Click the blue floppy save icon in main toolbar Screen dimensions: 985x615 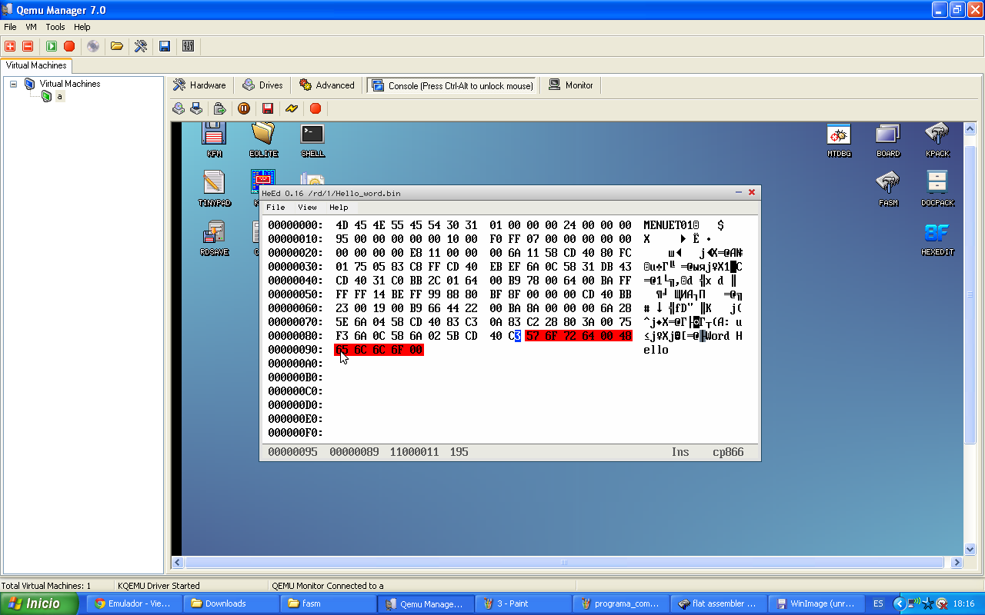pyautogui.click(x=165, y=46)
